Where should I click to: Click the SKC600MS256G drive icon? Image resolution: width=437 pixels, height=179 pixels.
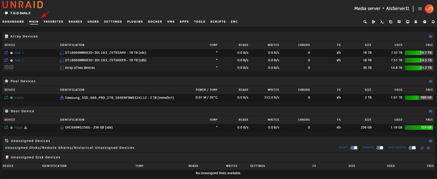point(62,127)
